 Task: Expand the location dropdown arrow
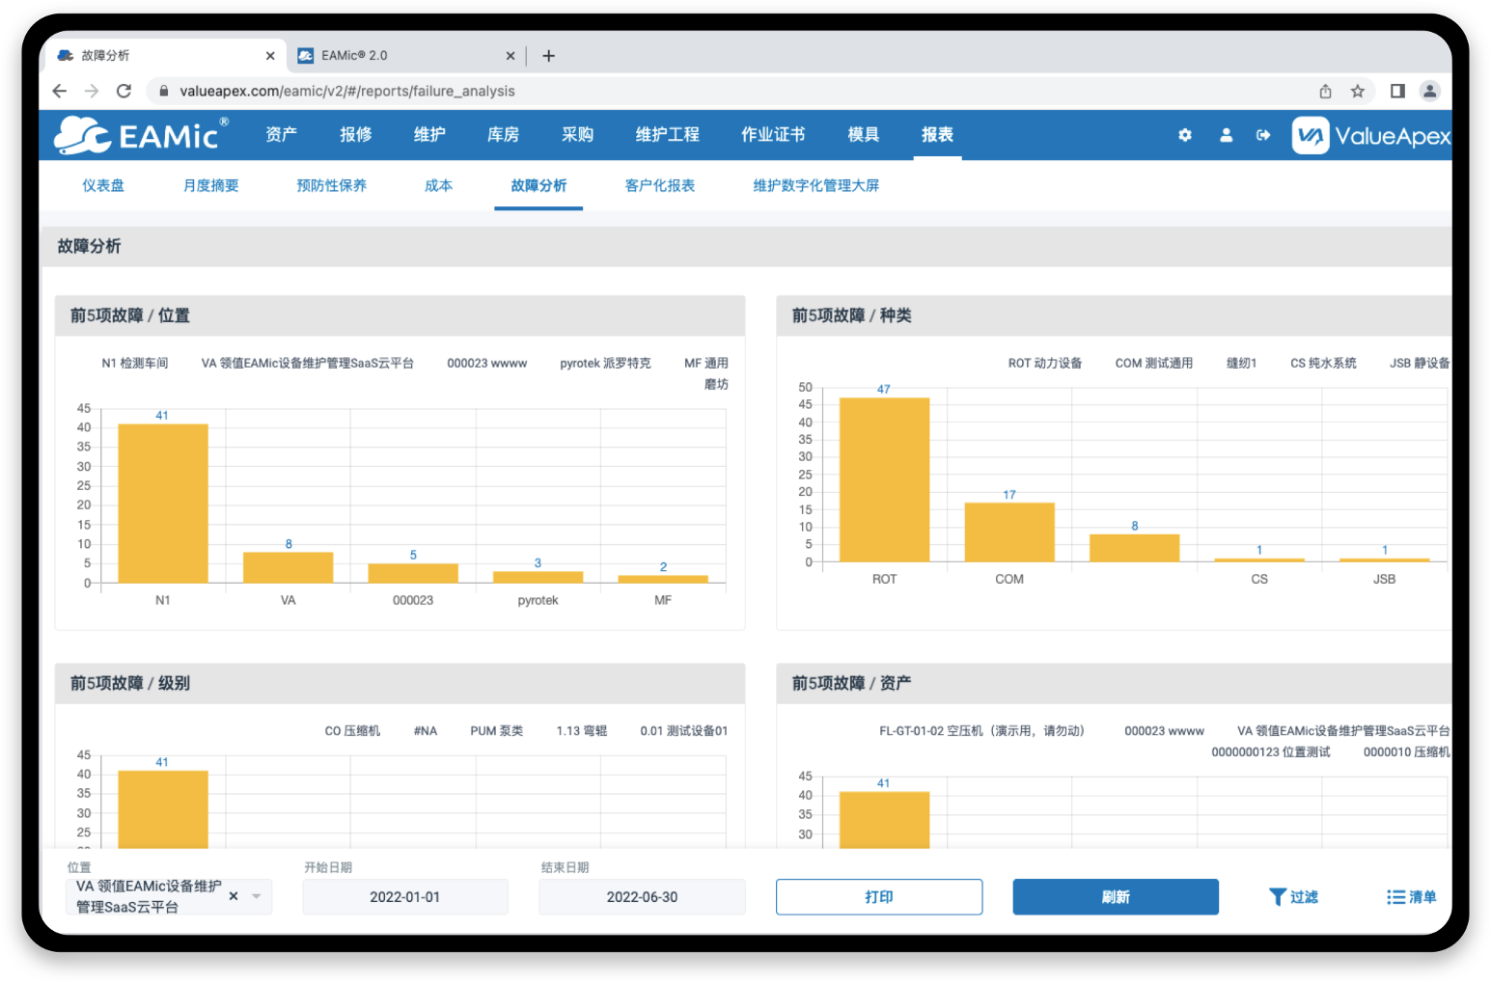pos(257,896)
